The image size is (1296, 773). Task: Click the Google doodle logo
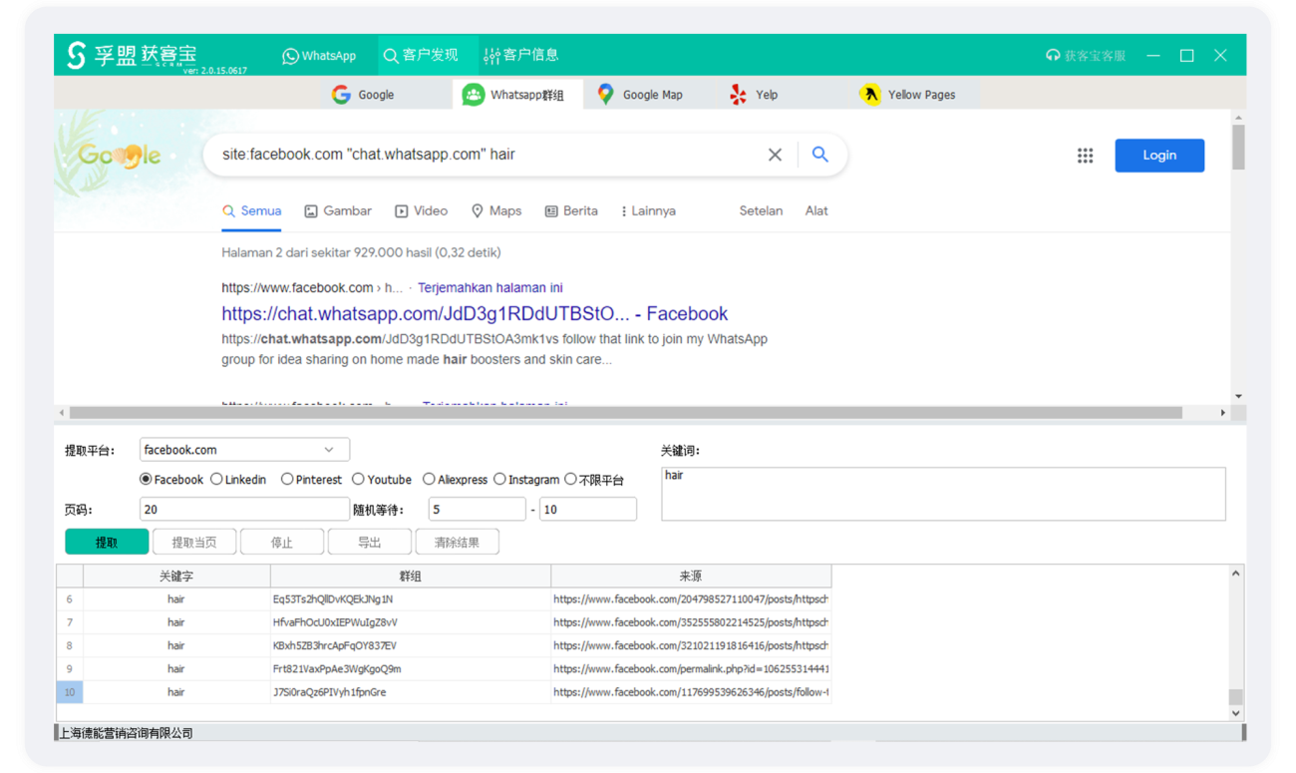[x=120, y=156]
